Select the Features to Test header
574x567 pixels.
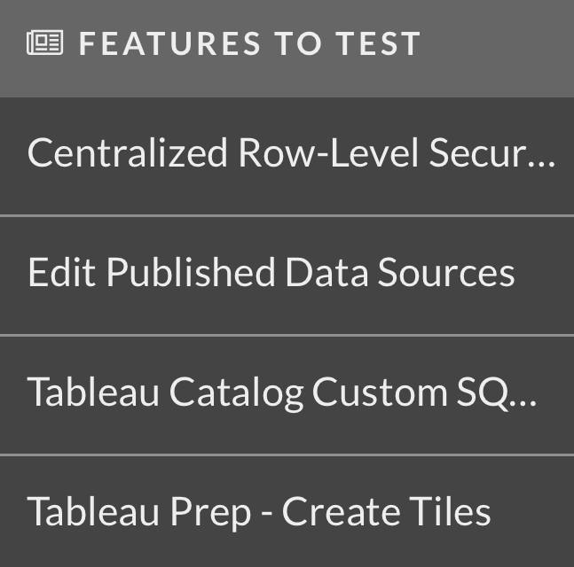click(x=287, y=48)
